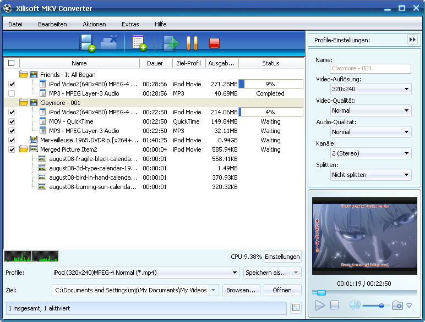Uncheck the MOV - QuickTime row checkbox
This screenshot has width=425, height=322.
(12, 121)
